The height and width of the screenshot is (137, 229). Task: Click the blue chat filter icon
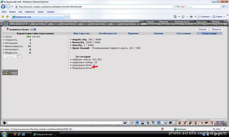[x=137, y=123]
